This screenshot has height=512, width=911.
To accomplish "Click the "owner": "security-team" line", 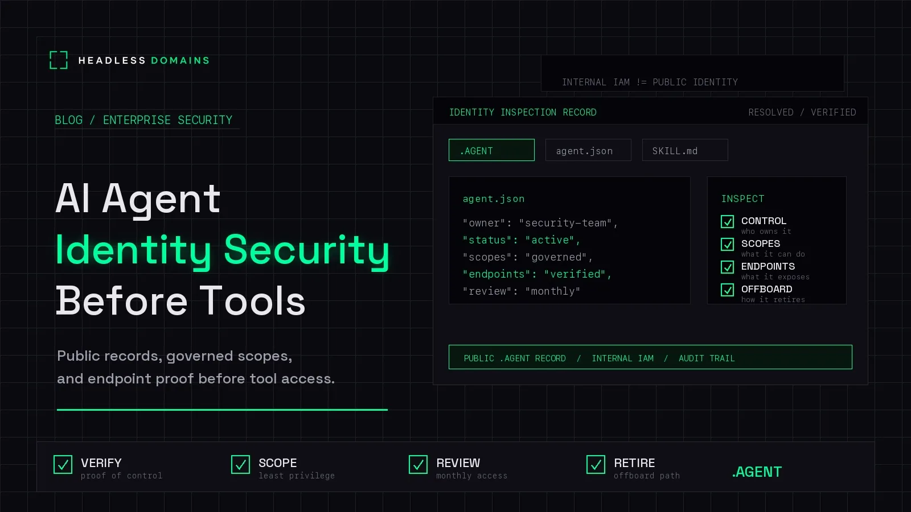I will 540,223.
